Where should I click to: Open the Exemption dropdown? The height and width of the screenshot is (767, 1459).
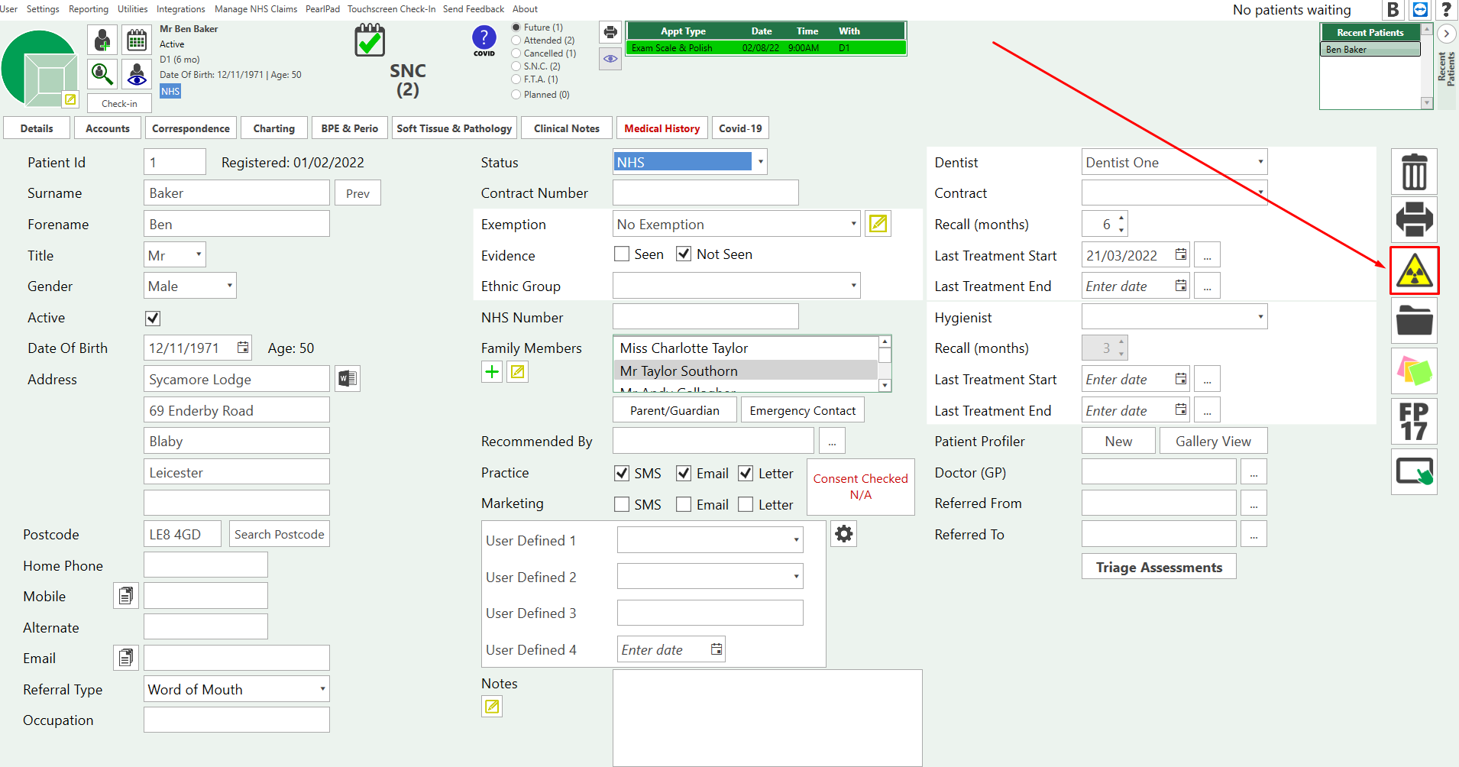tap(853, 225)
